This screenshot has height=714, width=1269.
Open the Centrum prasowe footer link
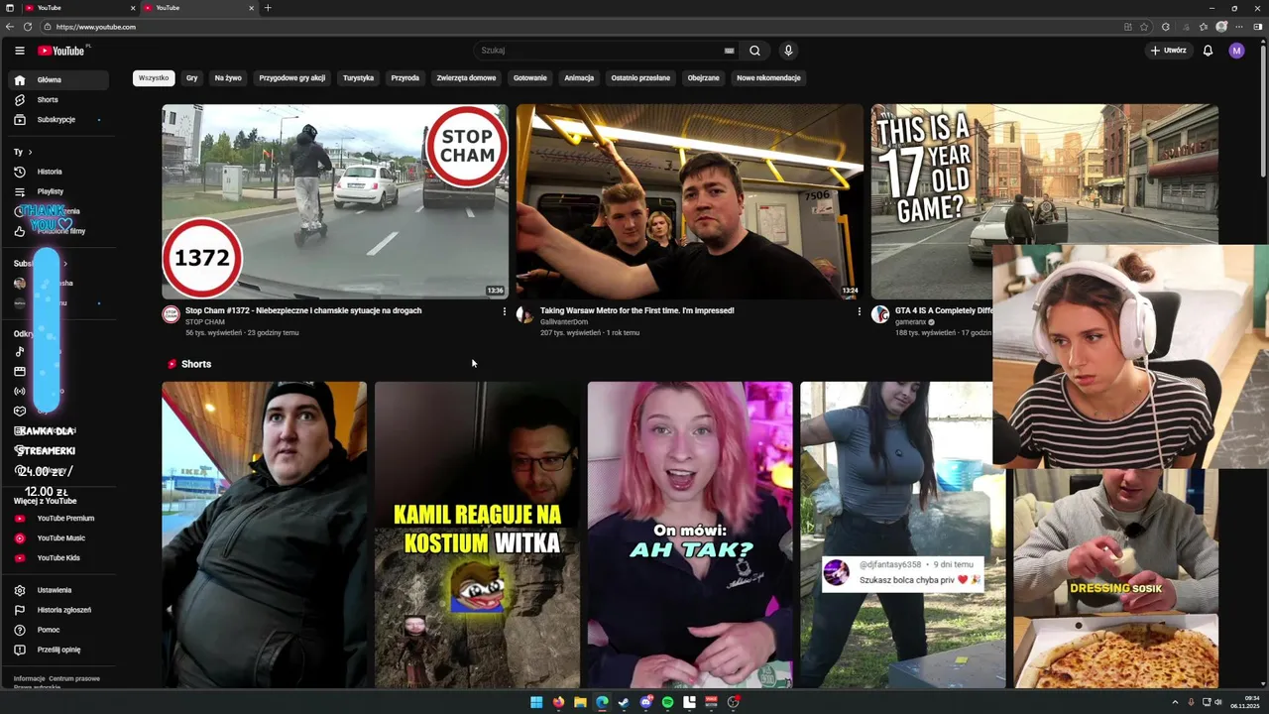pyautogui.click(x=74, y=679)
